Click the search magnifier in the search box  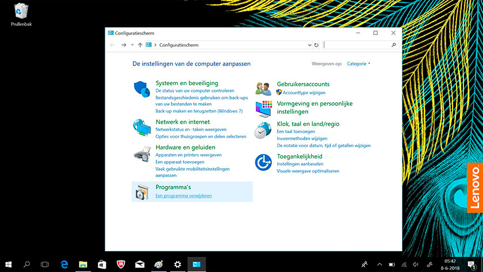coord(394,45)
